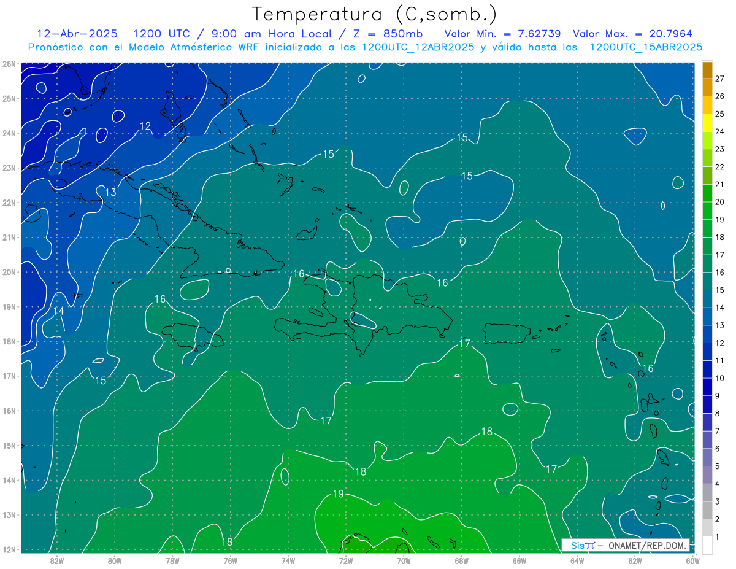Click the 25N latitude axis label
The image size is (736, 569).
(9, 98)
